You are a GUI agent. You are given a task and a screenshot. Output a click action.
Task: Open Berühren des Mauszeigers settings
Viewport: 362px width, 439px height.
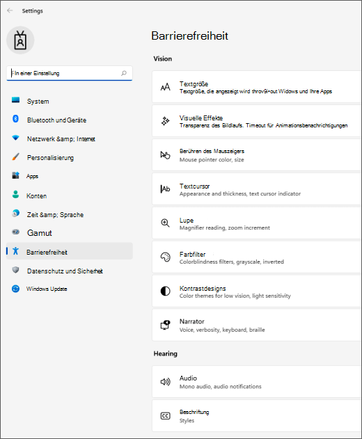[257, 155]
